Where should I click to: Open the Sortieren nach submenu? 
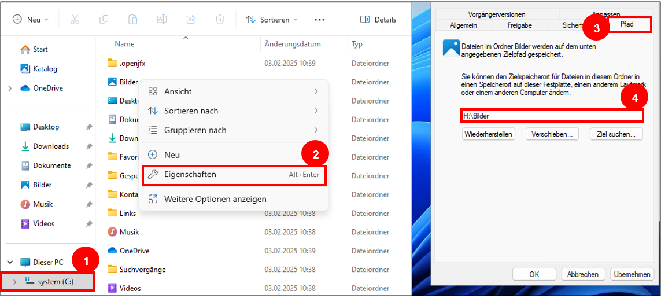[234, 111]
